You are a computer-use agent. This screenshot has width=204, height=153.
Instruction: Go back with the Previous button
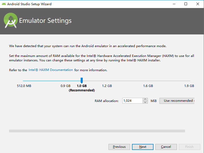click(119, 147)
